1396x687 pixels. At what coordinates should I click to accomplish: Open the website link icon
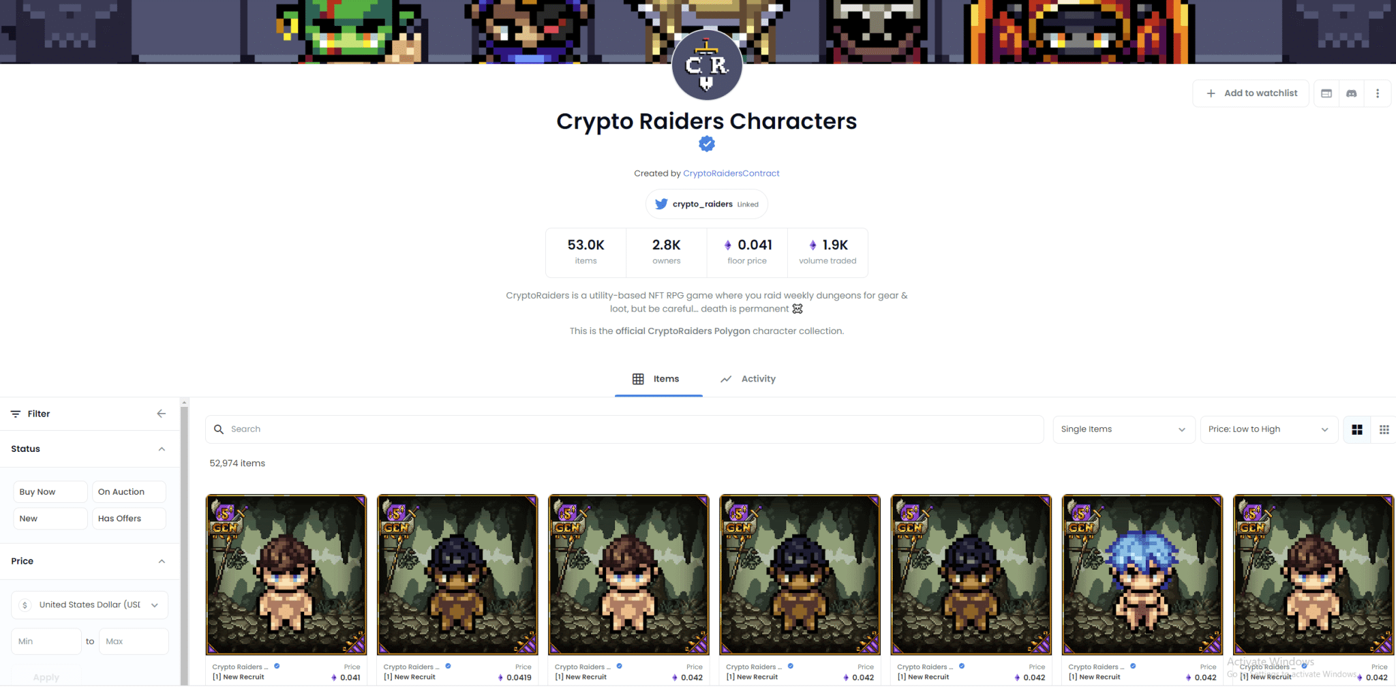tap(1326, 93)
